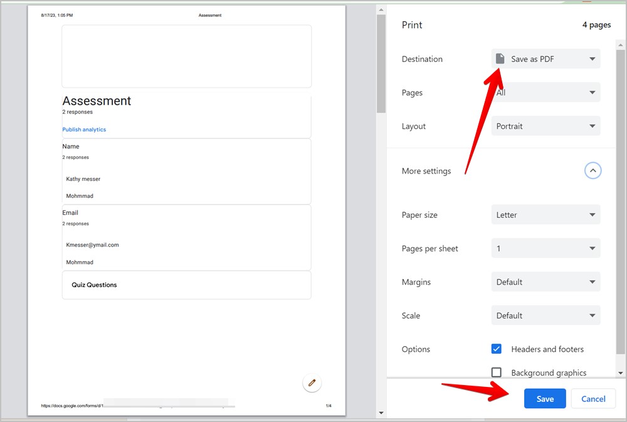Click the 4 pages count label

tap(596, 25)
